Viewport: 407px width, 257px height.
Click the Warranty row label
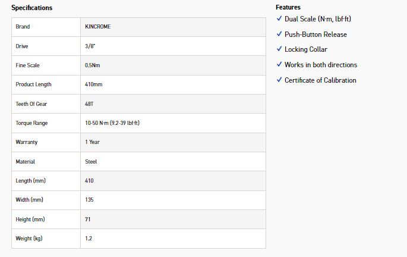click(x=27, y=142)
